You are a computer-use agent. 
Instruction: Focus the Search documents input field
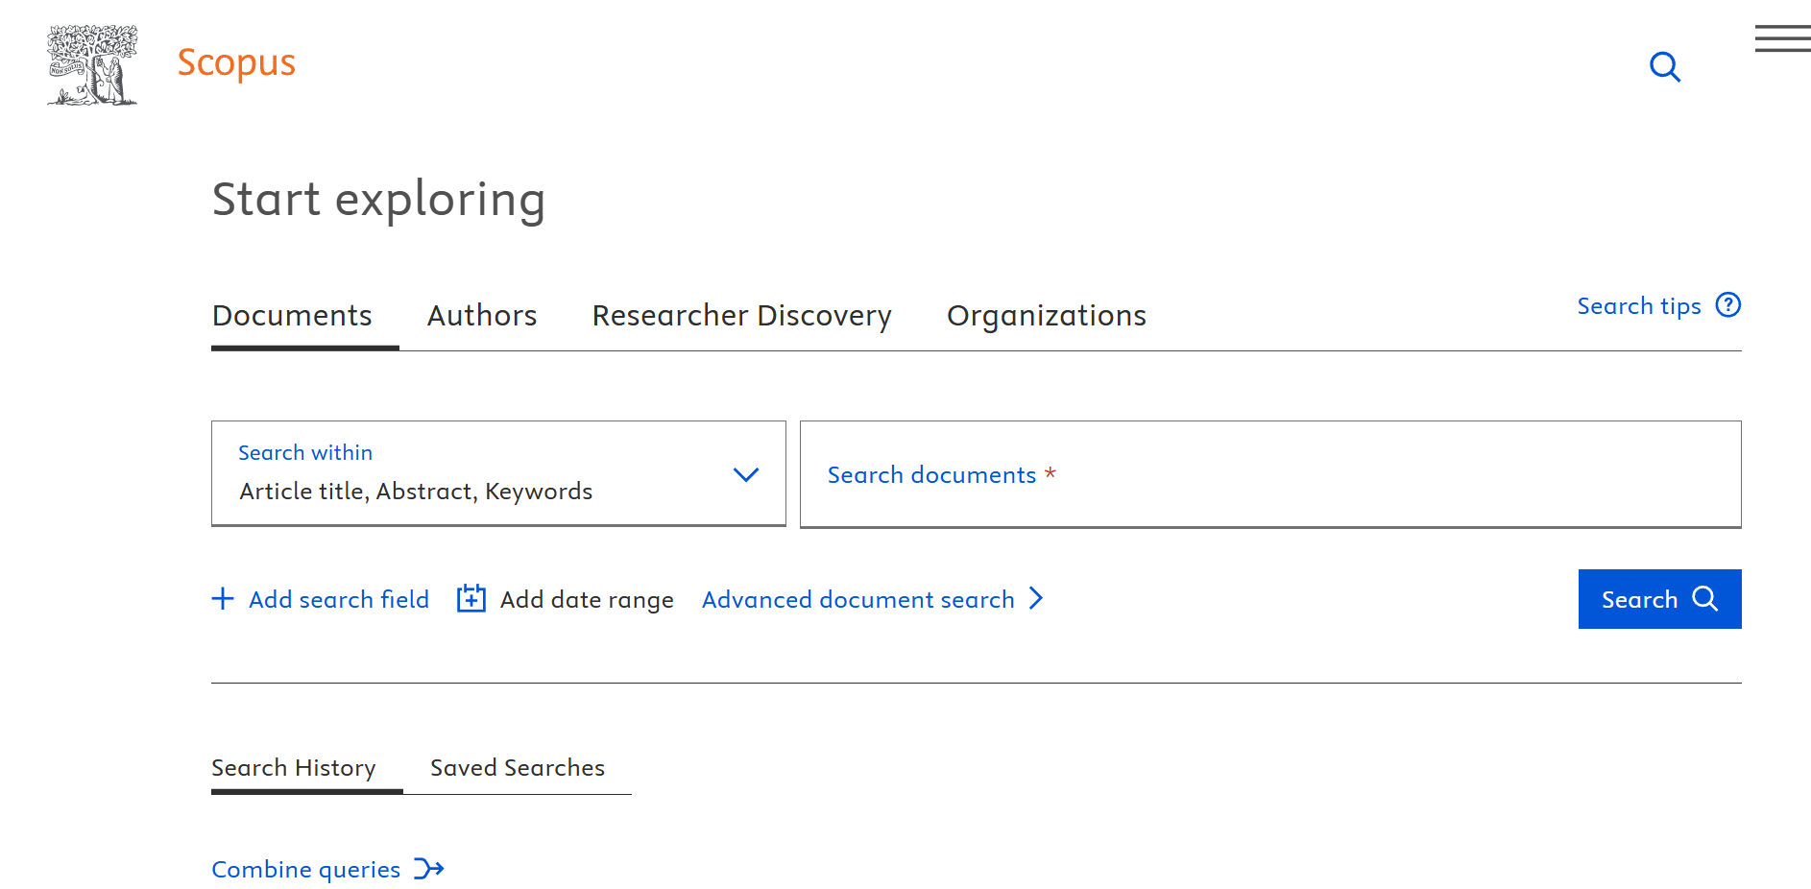tap(1269, 474)
